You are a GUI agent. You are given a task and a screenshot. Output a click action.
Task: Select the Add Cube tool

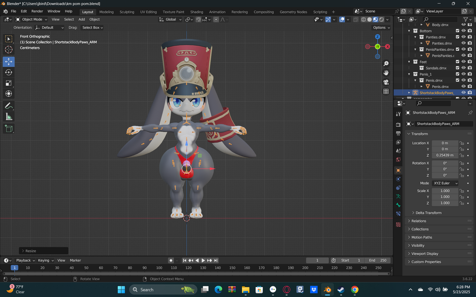tap(9, 129)
